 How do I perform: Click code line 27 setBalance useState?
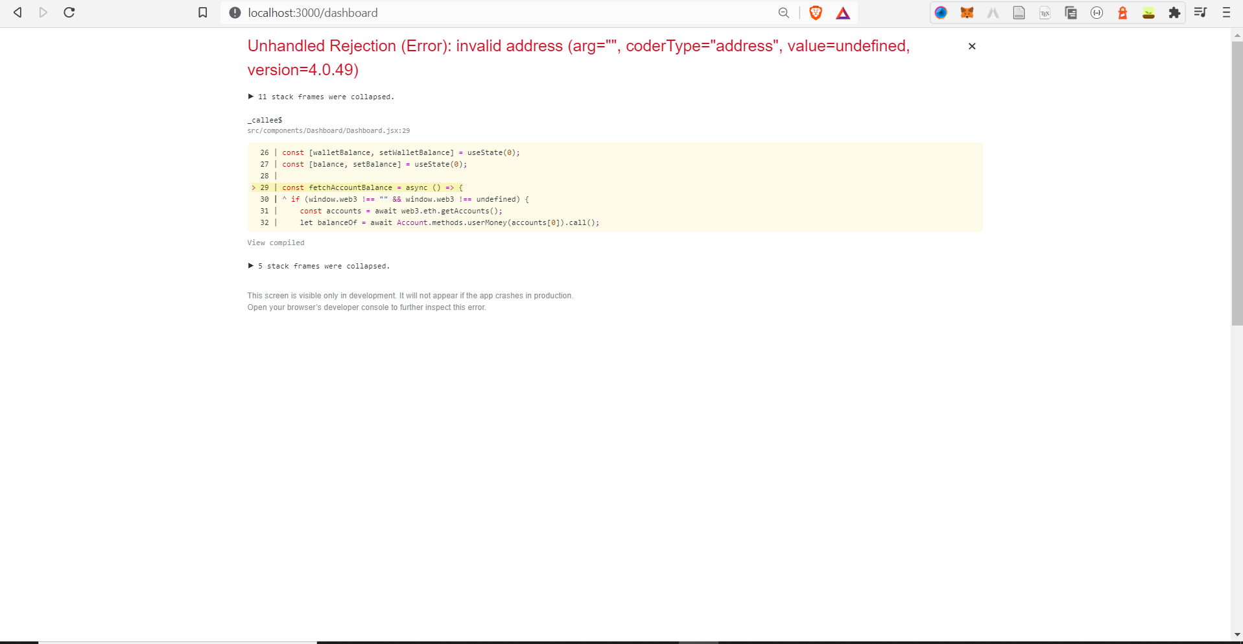[x=374, y=164]
